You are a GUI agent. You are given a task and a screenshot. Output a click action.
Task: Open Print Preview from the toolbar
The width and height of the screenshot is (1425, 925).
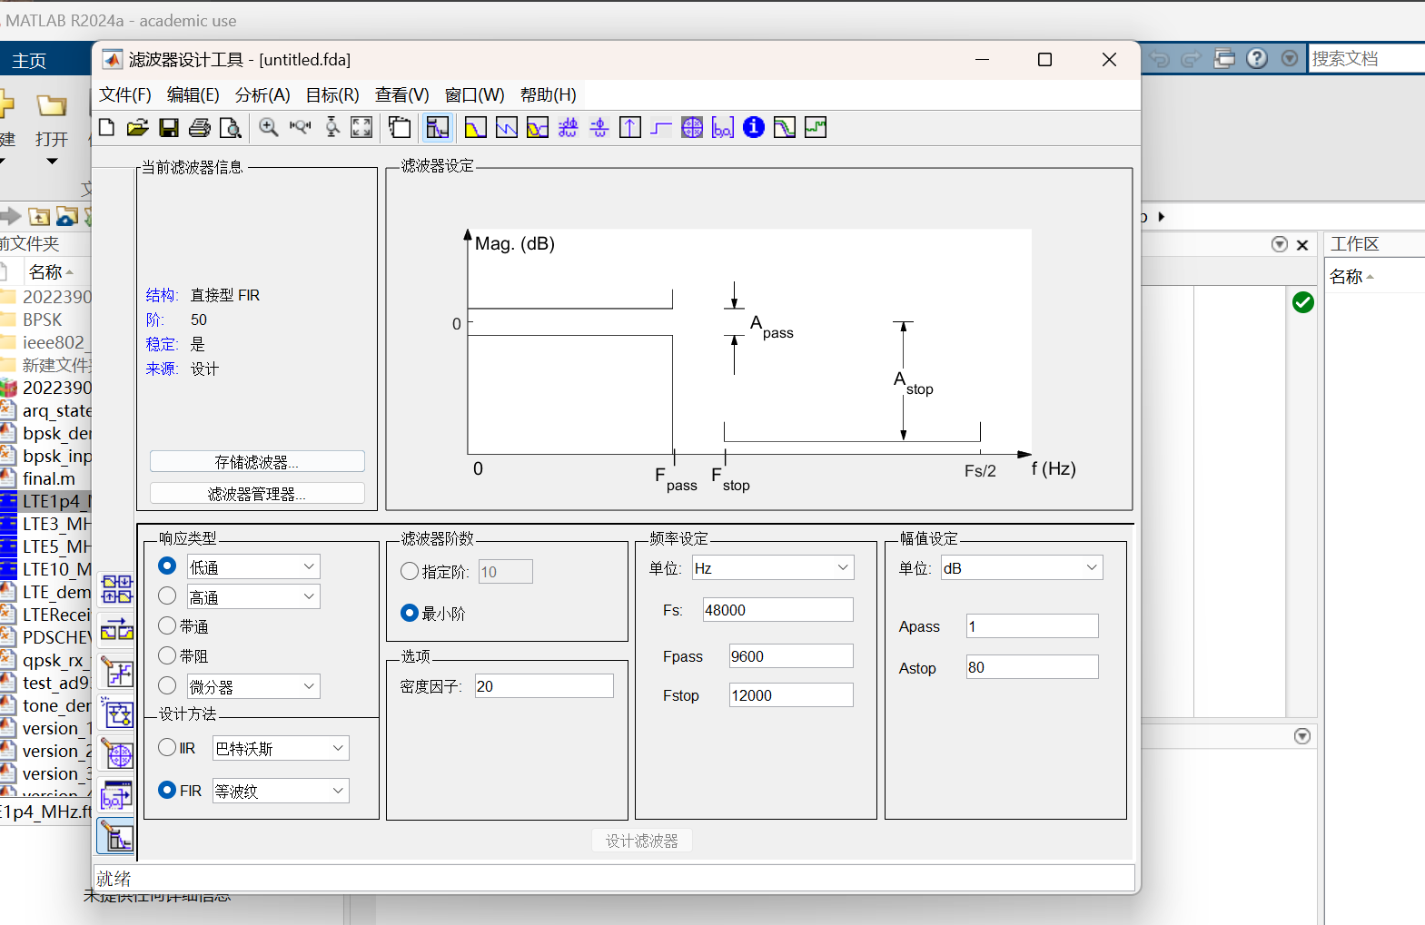[231, 128]
